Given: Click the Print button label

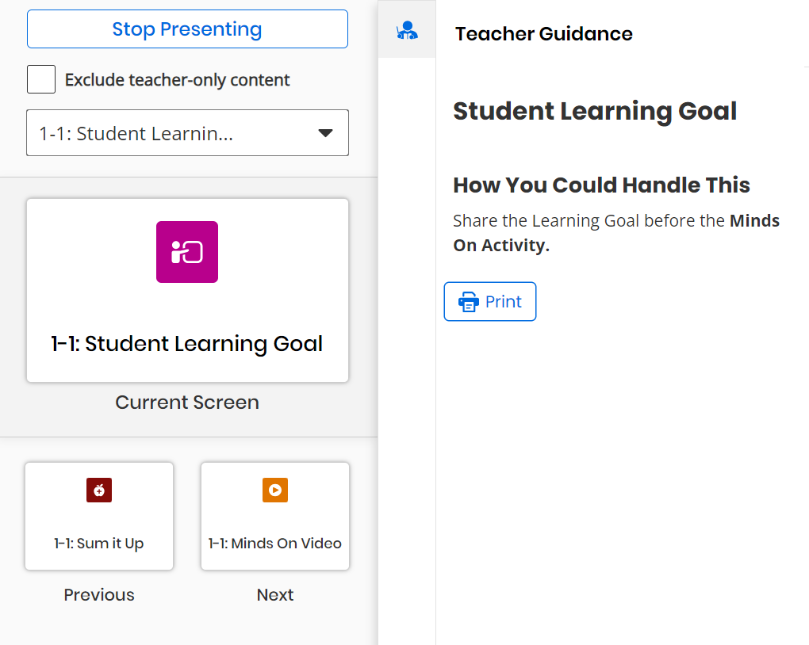Looking at the screenshot, I should [x=504, y=302].
